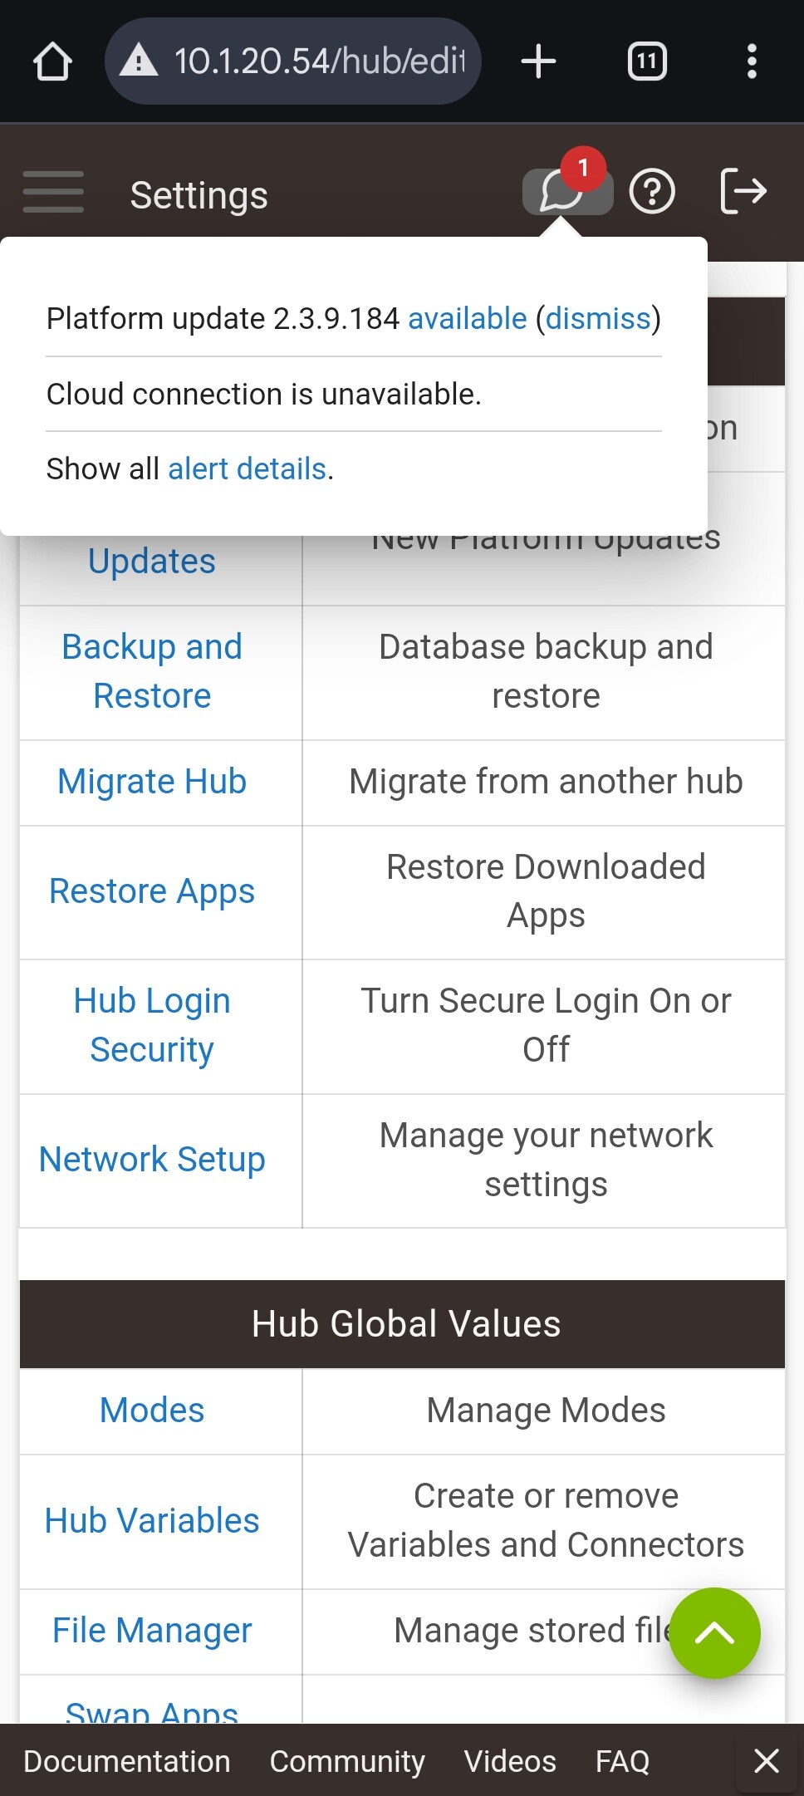The image size is (804, 1796).
Task: Close the bottom help bar
Action: click(766, 1761)
